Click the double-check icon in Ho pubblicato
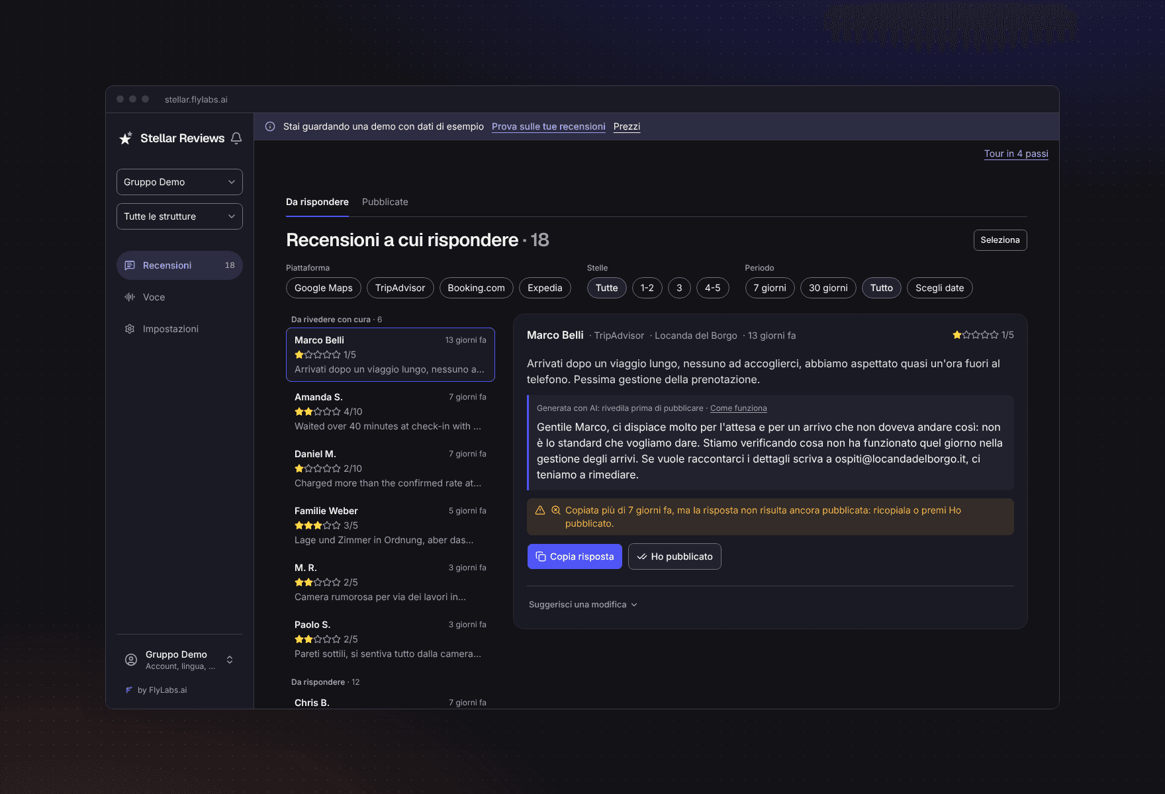This screenshot has width=1165, height=794. pyautogui.click(x=642, y=556)
